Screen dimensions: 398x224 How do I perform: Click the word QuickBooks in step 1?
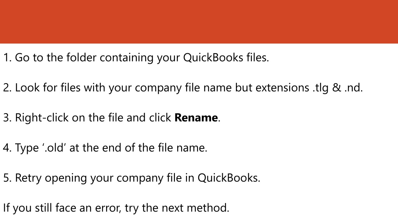(213, 58)
